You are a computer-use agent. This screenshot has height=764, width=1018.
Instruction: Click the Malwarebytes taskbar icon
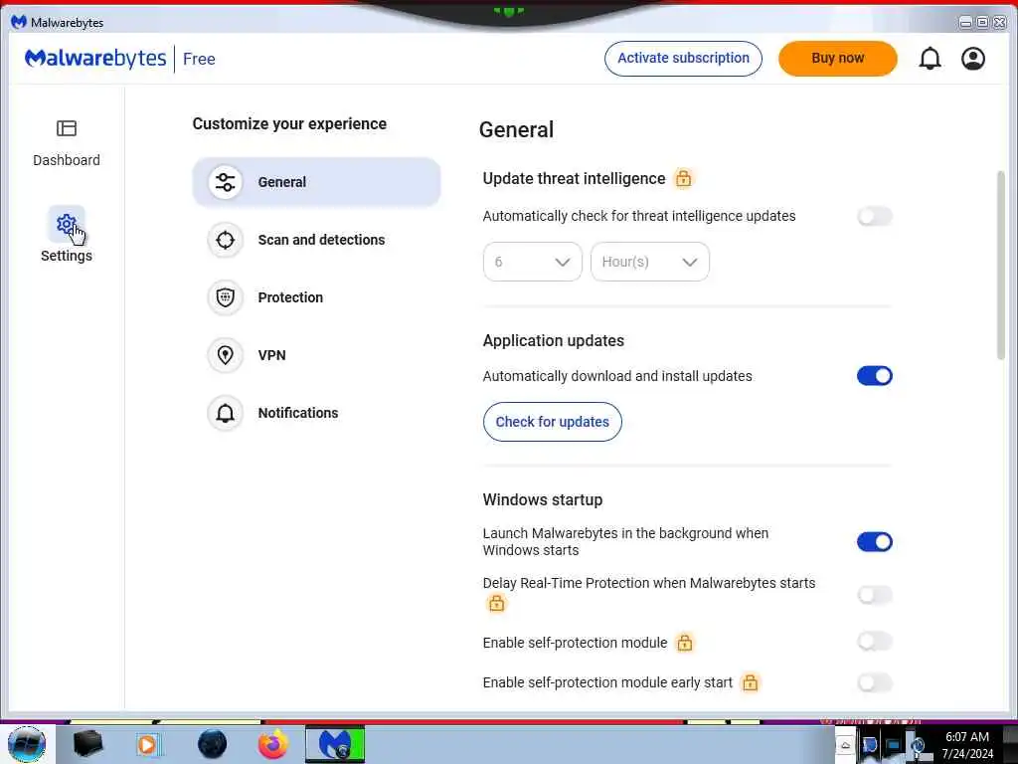coord(335,744)
